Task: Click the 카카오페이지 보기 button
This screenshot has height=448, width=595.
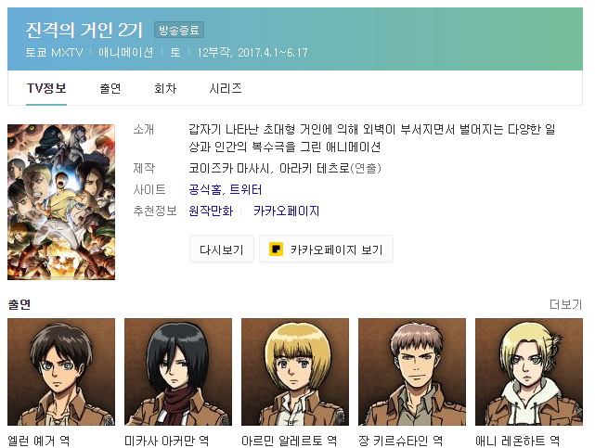Action: click(x=326, y=249)
